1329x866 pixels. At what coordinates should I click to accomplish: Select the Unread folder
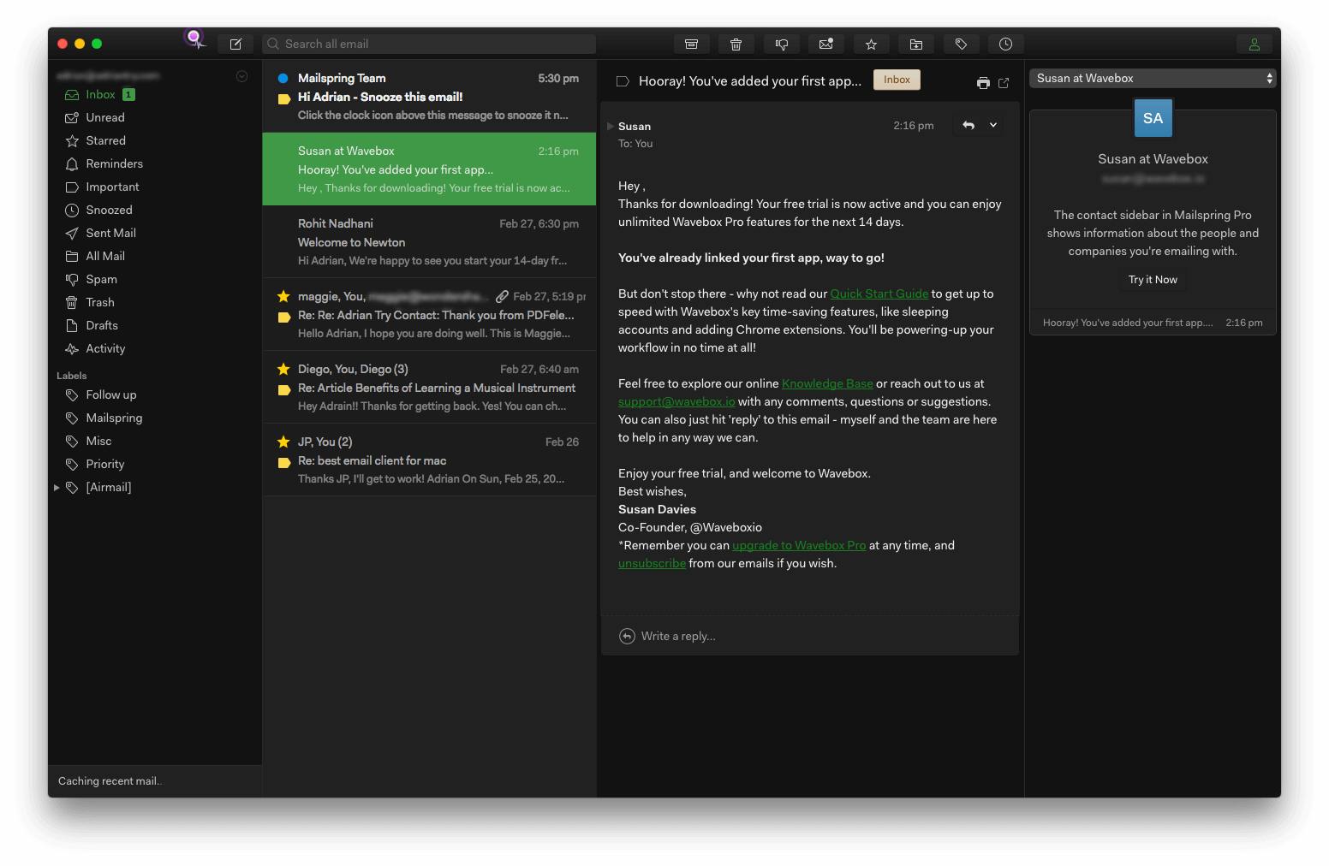[105, 117]
